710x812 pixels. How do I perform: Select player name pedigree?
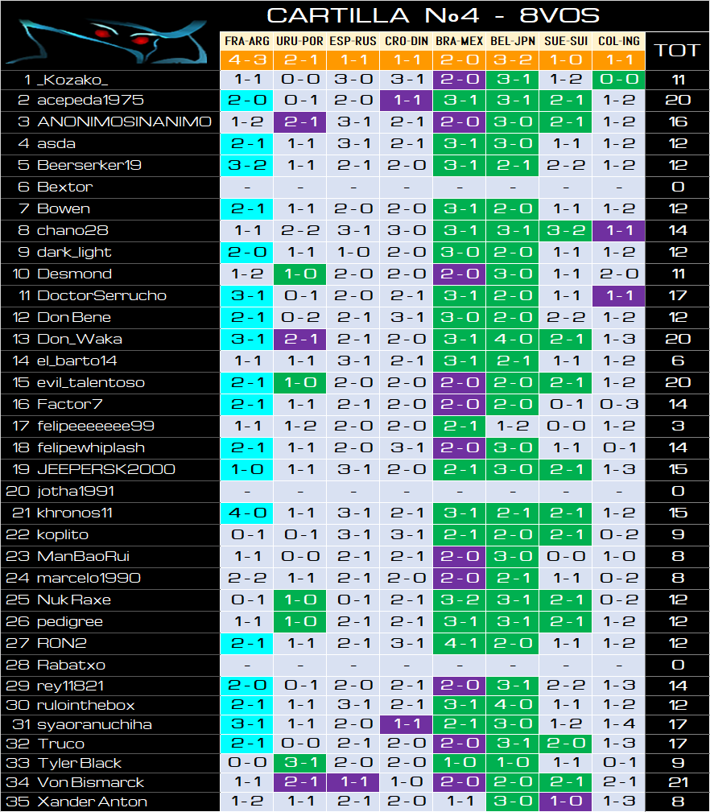(x=70, y=622)
